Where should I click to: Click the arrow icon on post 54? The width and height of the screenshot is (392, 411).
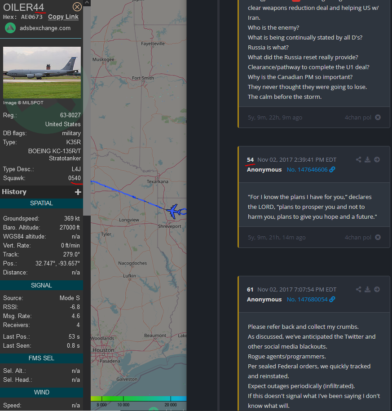coord(377,159)
